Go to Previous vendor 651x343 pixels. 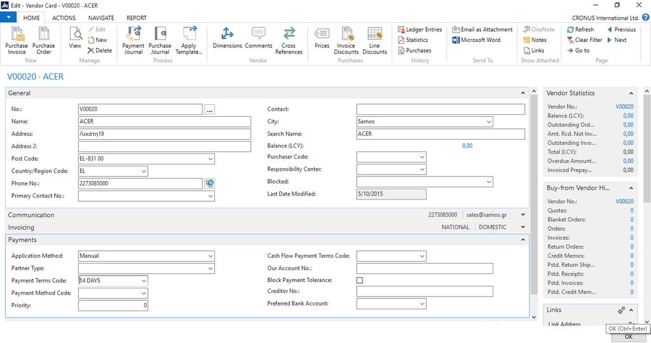point(622,29)
